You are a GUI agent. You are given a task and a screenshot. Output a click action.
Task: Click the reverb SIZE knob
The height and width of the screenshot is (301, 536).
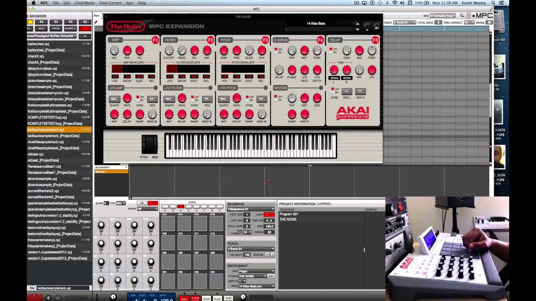pyautogui.click(x=317, y=98)
